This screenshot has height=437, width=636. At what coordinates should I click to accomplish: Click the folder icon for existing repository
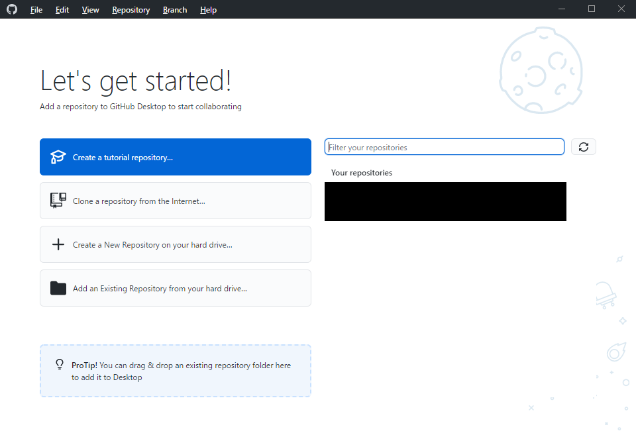[58, 288]
